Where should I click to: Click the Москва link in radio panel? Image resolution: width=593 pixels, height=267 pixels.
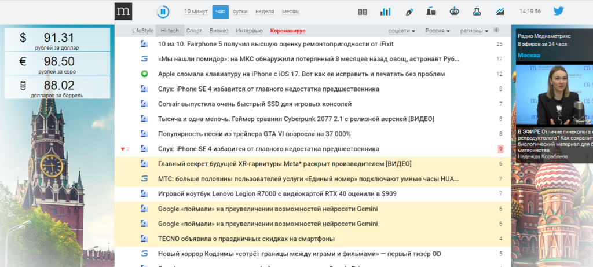click(x=529, y=55)
